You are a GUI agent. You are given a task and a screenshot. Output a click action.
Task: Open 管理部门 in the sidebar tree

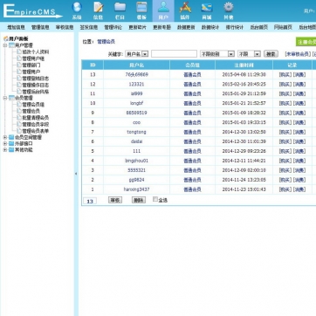31,65
